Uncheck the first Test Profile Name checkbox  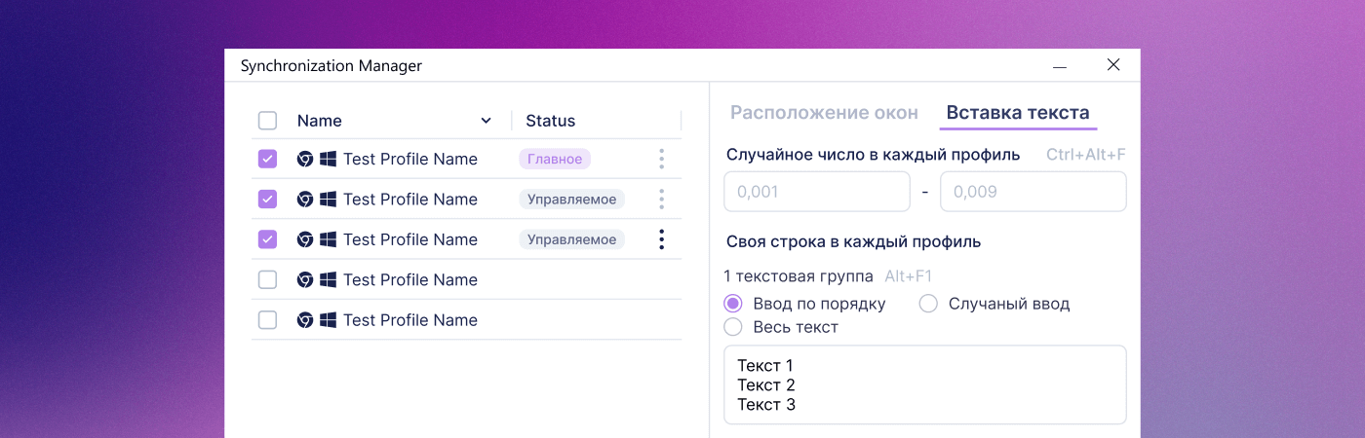click(x=267, y=160)
